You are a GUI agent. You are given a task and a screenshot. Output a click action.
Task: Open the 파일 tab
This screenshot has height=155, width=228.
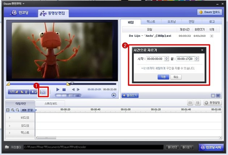[x=131, y=22]
